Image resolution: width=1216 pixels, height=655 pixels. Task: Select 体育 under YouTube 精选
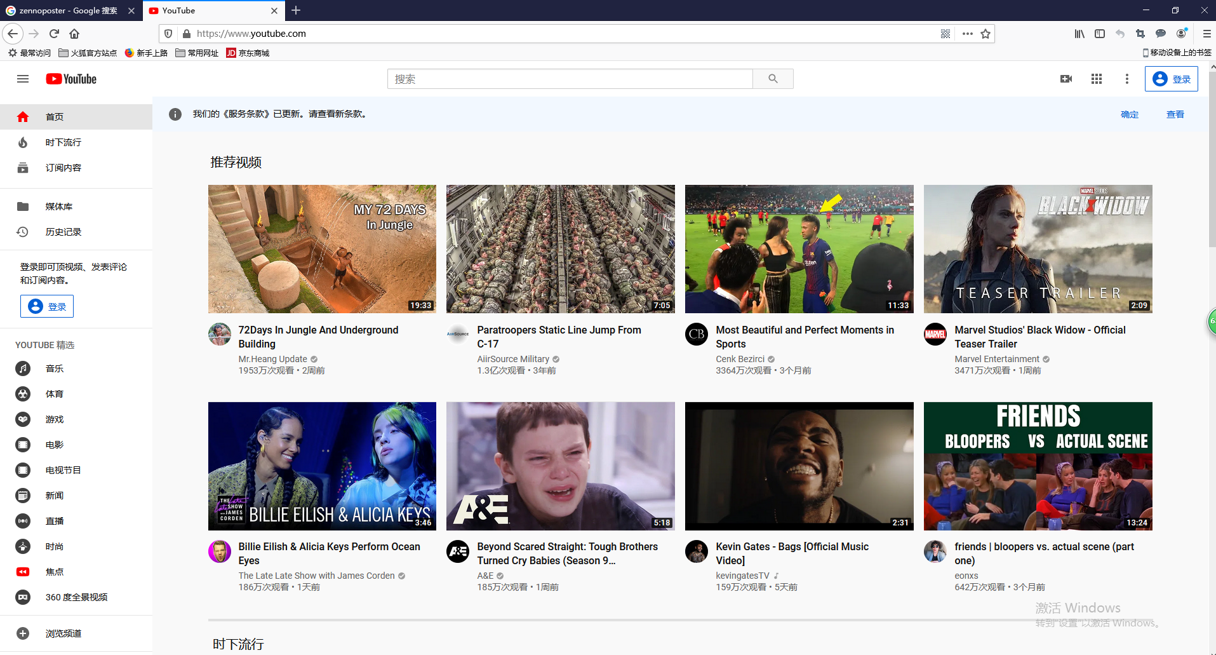pos(76,394)
